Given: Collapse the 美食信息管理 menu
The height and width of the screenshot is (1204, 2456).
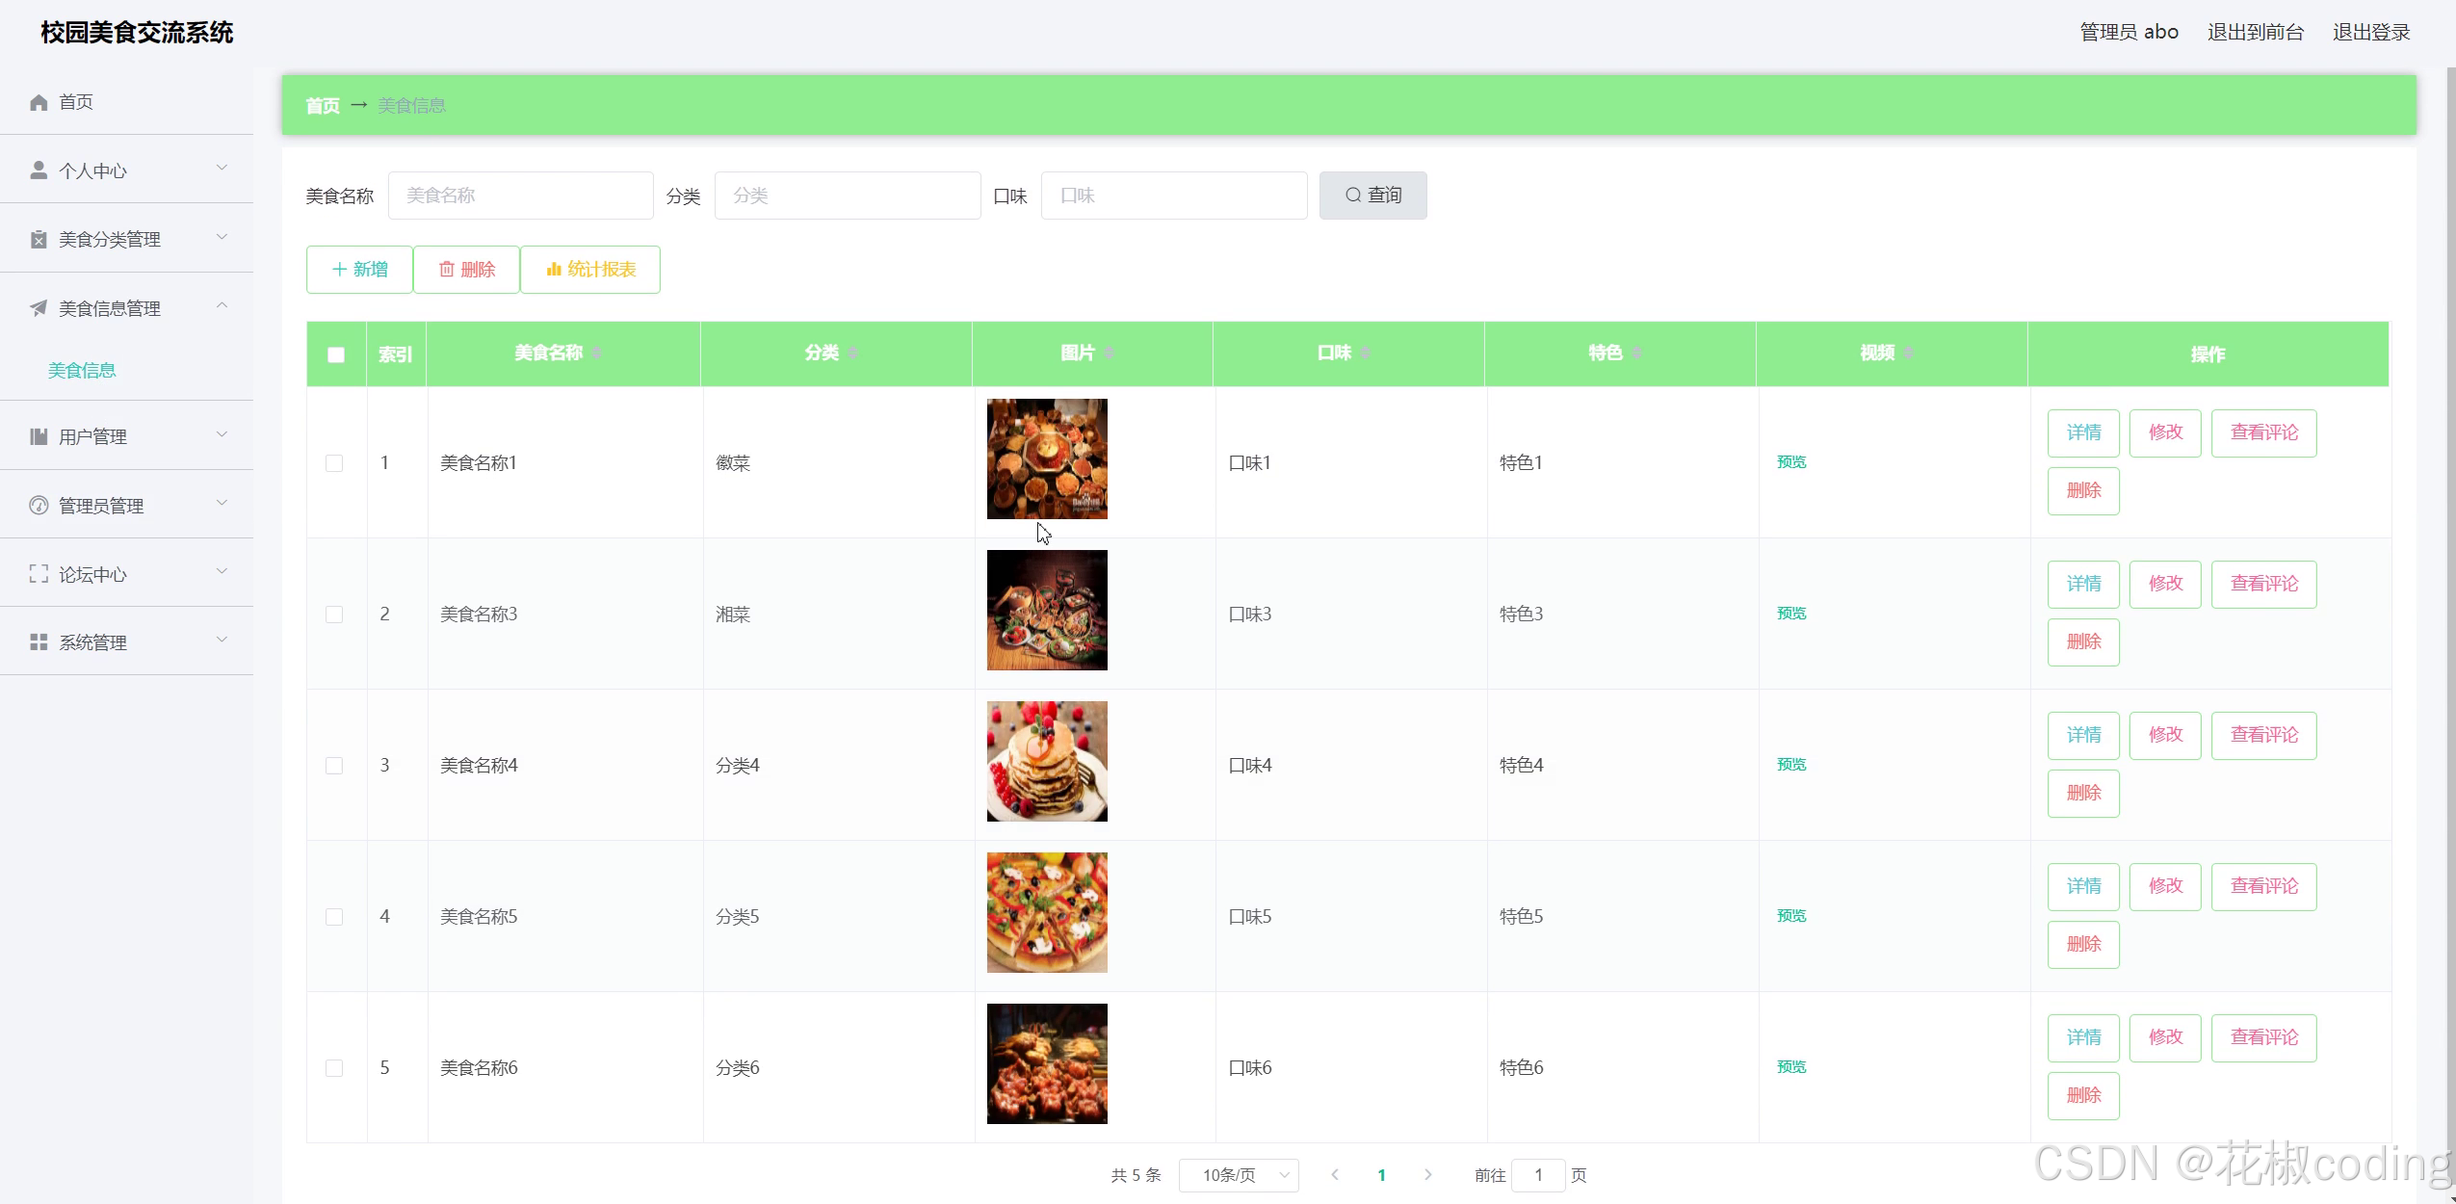Looking at the screenshot, I should [222, 306].
